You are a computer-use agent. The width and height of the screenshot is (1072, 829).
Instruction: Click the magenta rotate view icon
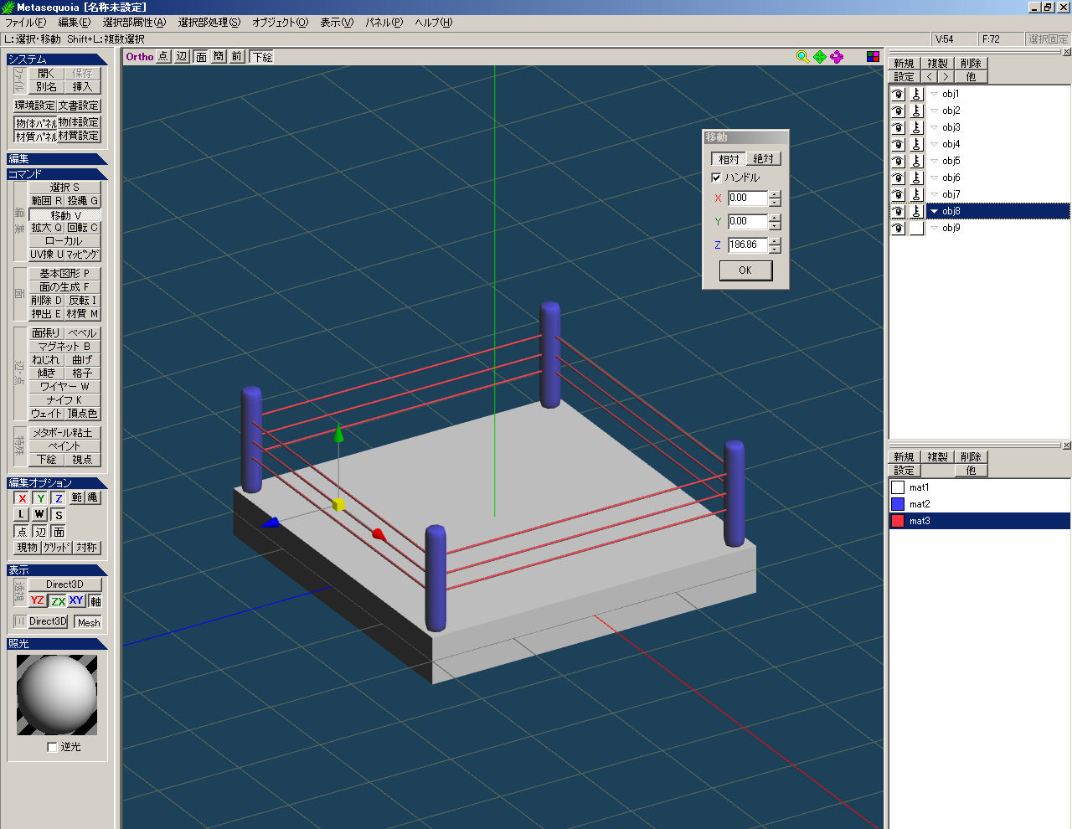(837, 57)
